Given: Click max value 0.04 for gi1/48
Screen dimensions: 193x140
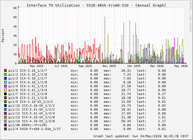Looking at the screenshot, I should [x=127, y=125].
